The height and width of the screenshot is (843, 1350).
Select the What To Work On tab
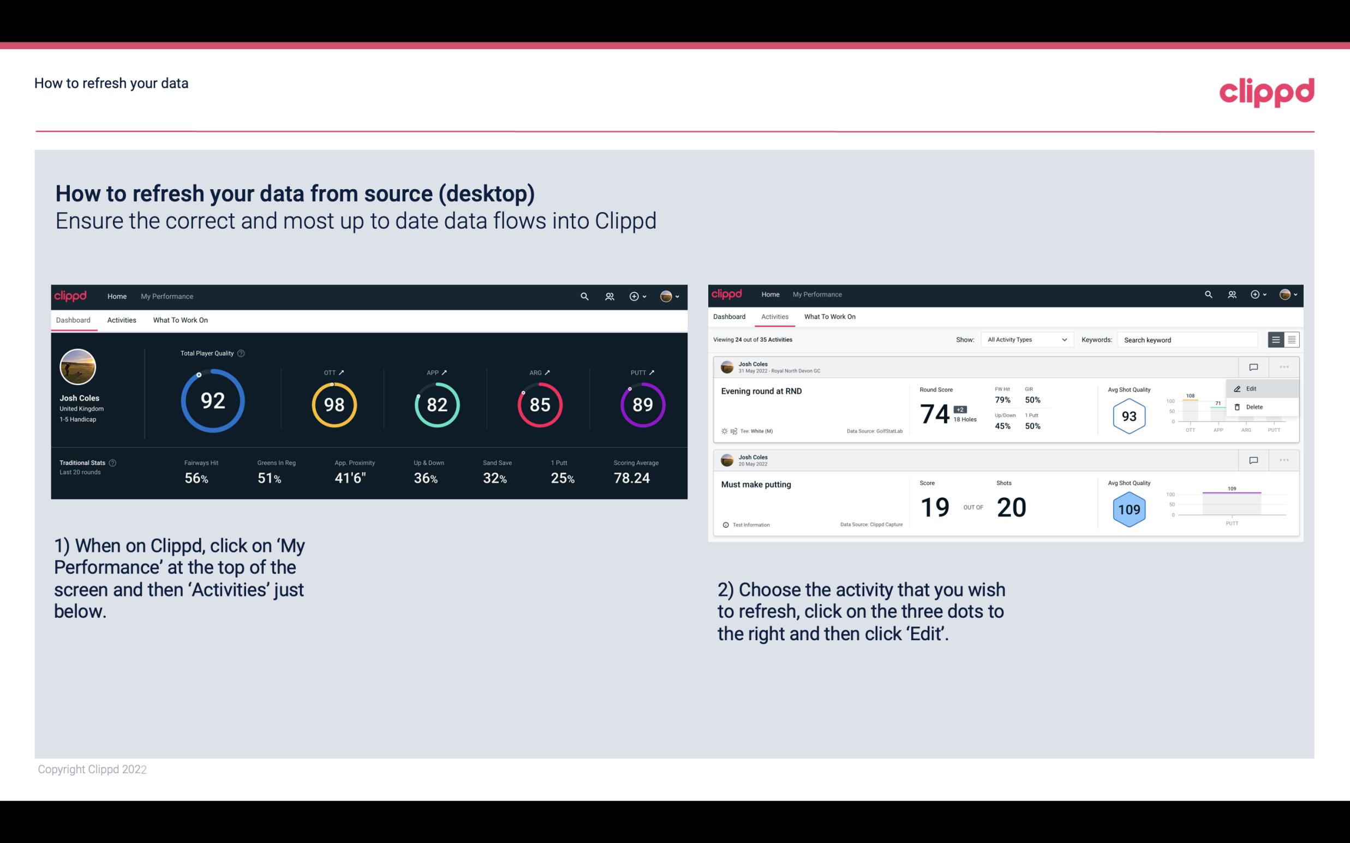[x=180, y=320]
